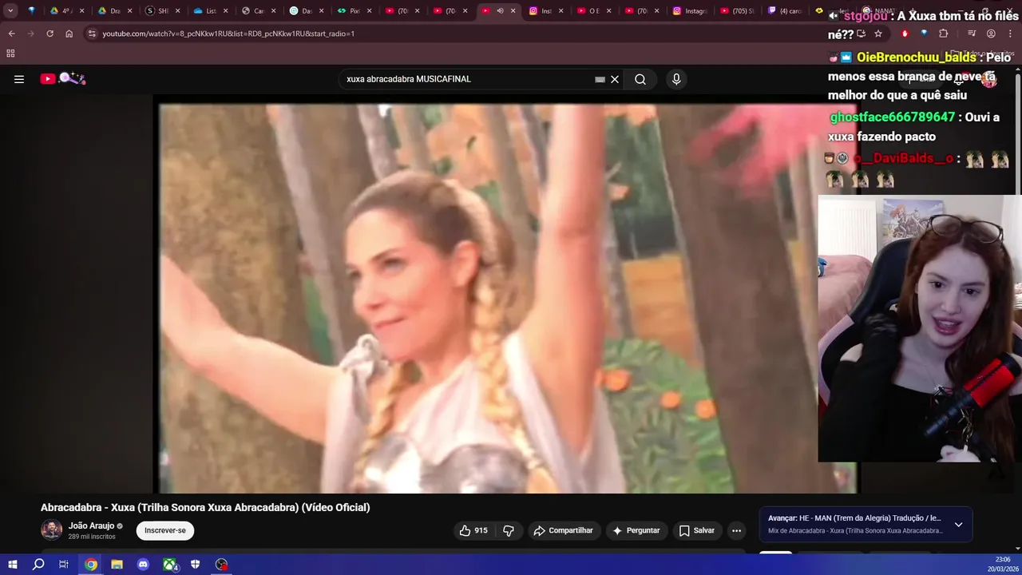This screenshot has width=1022, height=575.
Task: Open Windows Security shield on taskbar
Action: pos(196,565)
